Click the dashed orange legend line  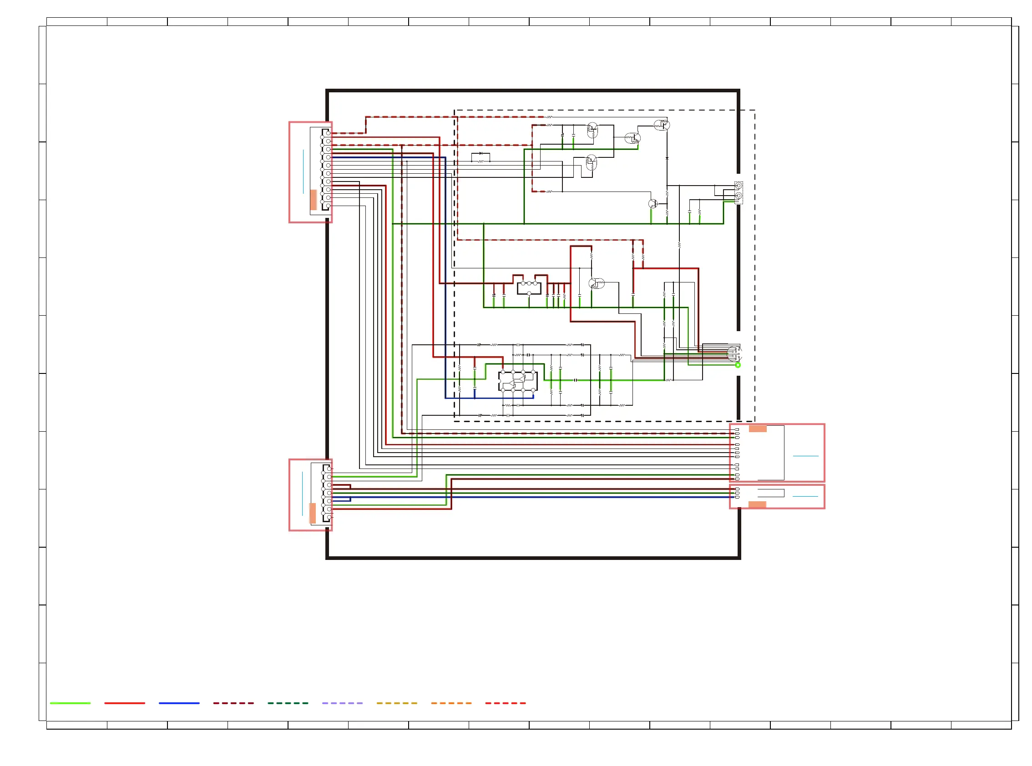click(451, 703)
